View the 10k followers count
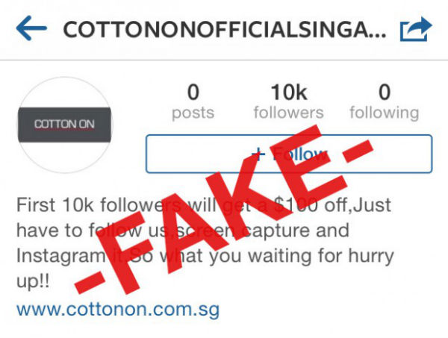 pos(288,93)
